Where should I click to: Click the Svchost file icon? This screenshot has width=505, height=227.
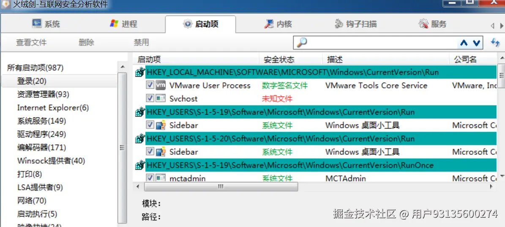(161, 98)
